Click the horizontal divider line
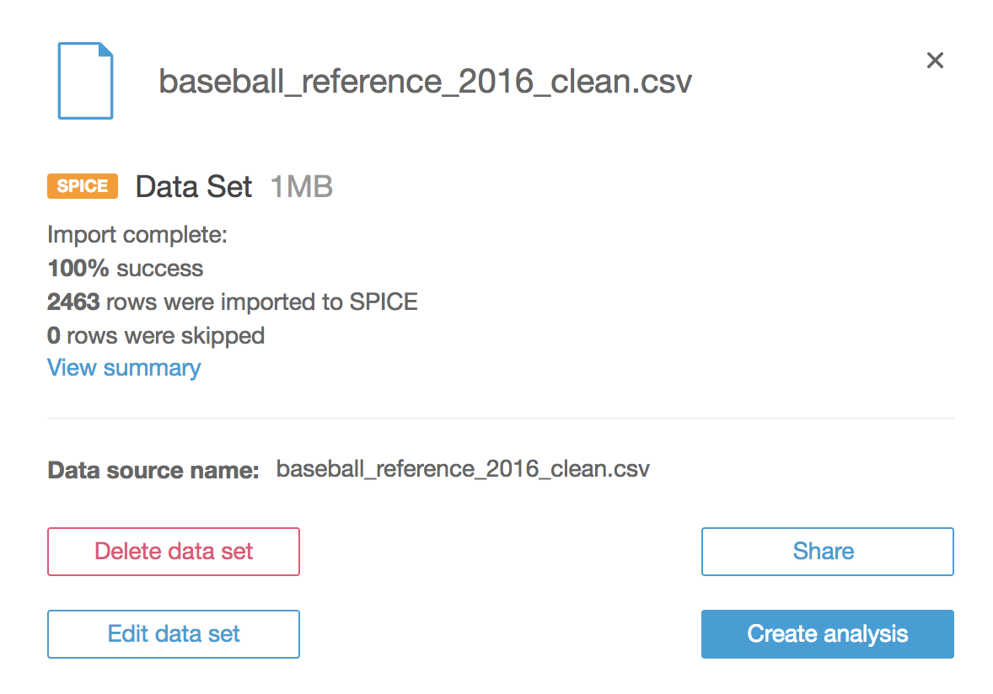Viewport: 993px width, 694px height. [500, 418]
